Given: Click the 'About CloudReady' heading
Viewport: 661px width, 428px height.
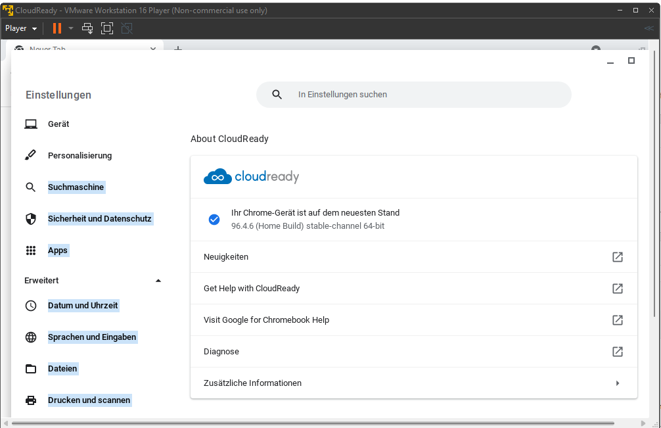Looking at the screenshot, I should click(x=229, y=139).
